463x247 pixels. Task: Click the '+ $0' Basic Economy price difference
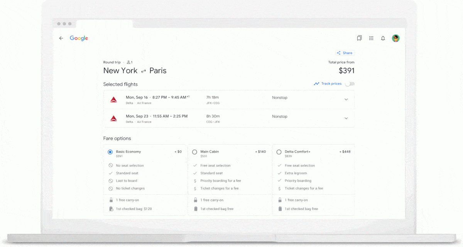(x=178, y=152)
